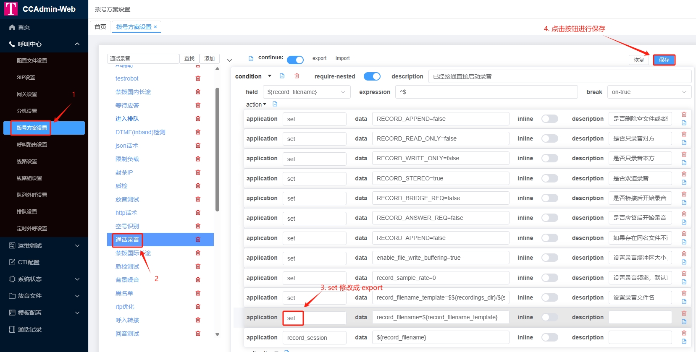Delete the RECORD_STEREEO=true action row
The width and height of the screenshot is (696, 352).
coord(684,174)
